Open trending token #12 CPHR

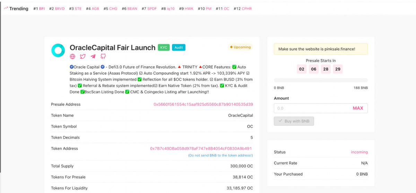(x=243, y=9)
